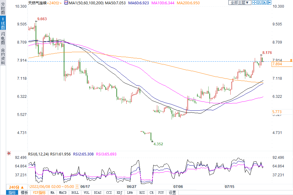This screenshot has width=293, height=195.
Task: Open indicator 设置 settings
Action: tap(172, 193)
